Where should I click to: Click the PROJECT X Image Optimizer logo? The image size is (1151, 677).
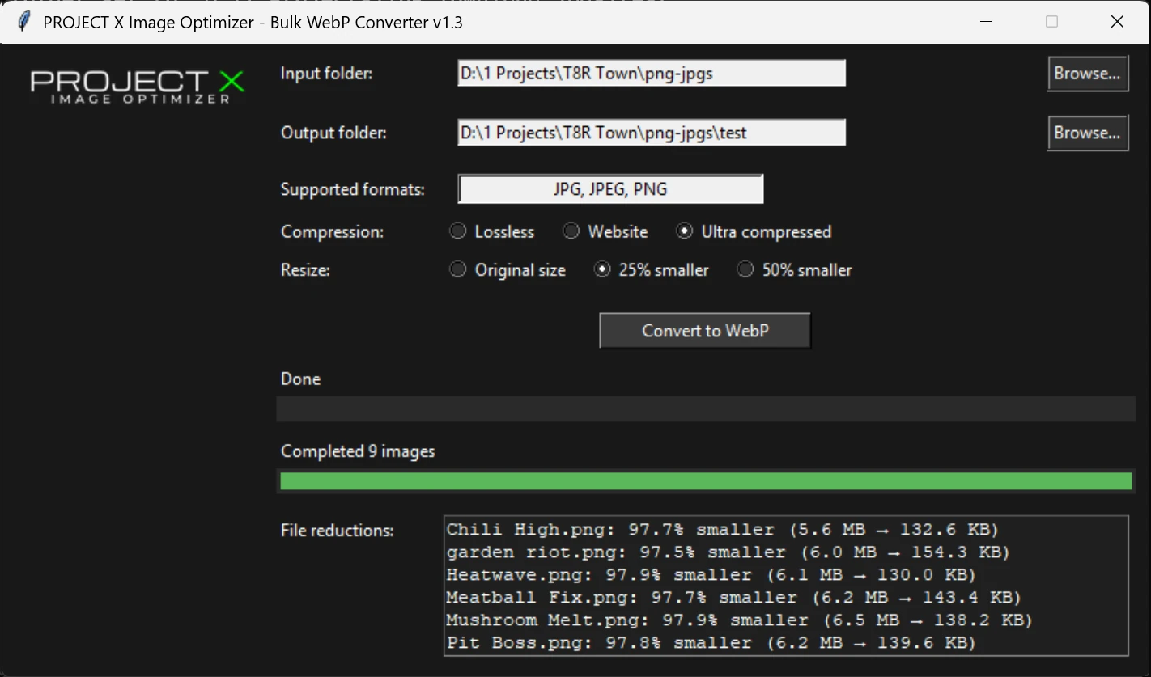pos(136,84)
